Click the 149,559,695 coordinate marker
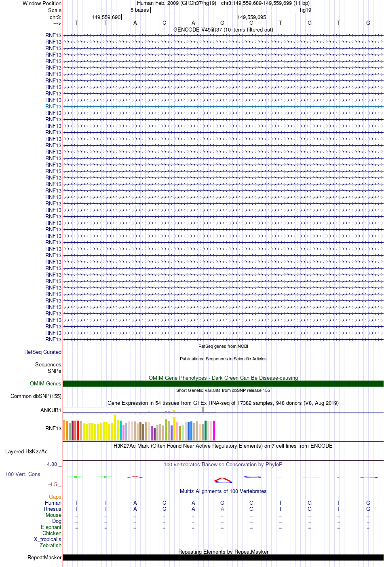The height and width of the screenshot is (567, 384). pos(251,17)
